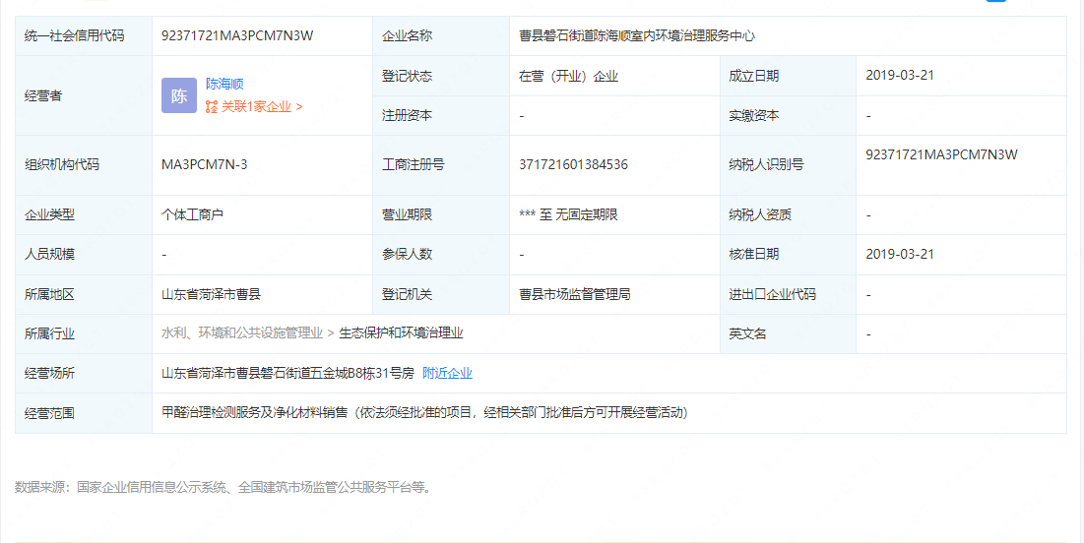This screenshot has width=1084, height=543.
Task: Open operator 陈海顺 profile link
Action: (x=224, y=84)
